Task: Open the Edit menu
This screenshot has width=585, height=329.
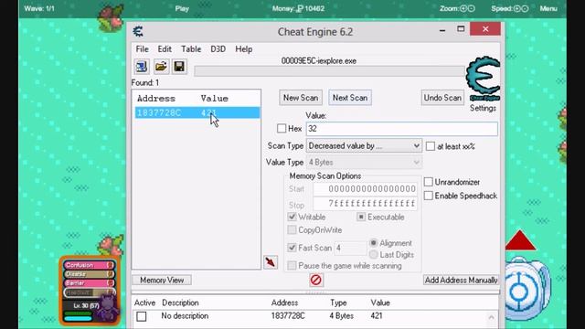Action: tap(165, 49)
